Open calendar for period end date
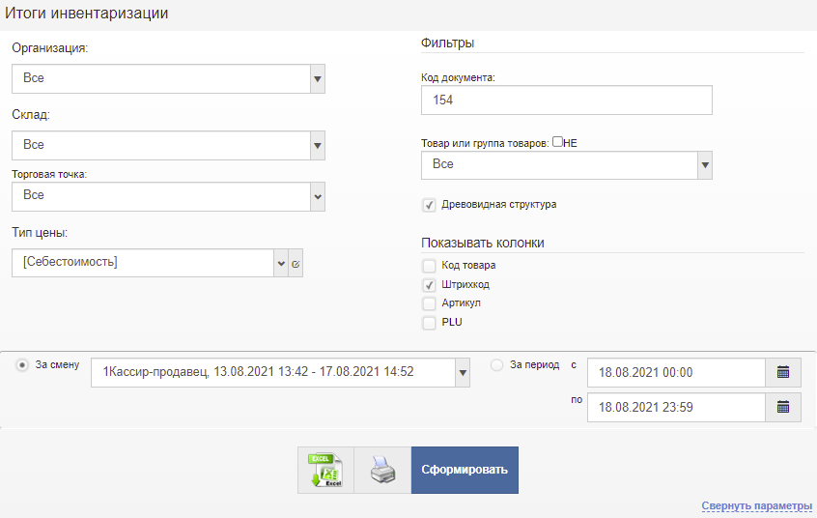This screenshot has width=817, height=518. 783,407
